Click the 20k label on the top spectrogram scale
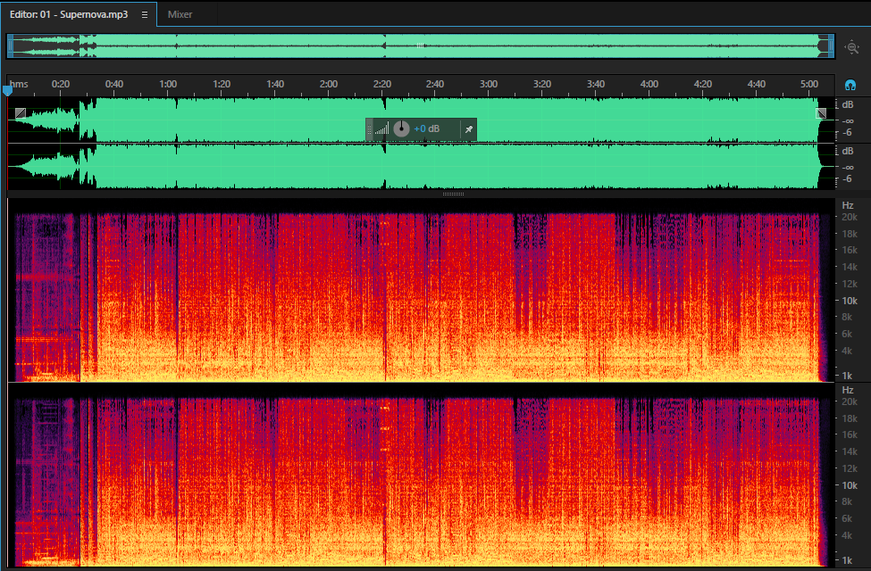871x571 pixels. (x=850, y=217)
